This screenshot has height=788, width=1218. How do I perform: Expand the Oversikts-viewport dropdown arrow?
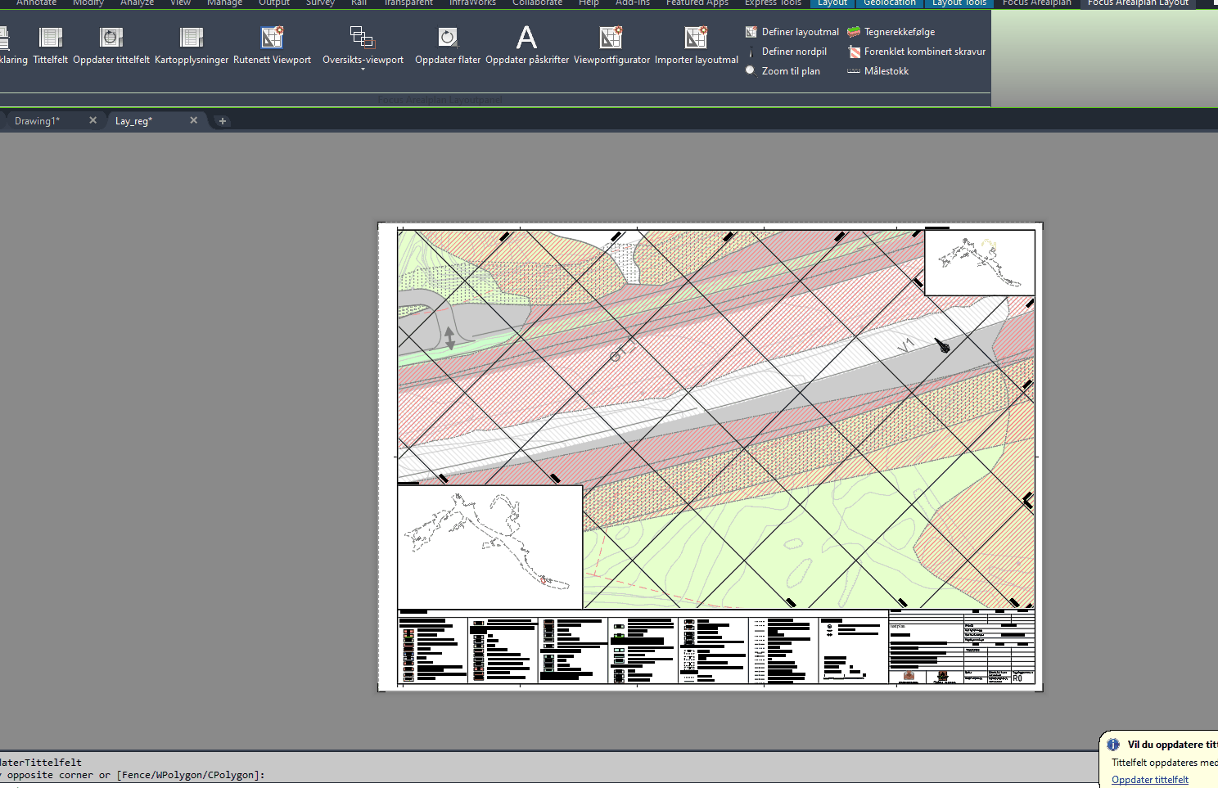pos(363,70)
